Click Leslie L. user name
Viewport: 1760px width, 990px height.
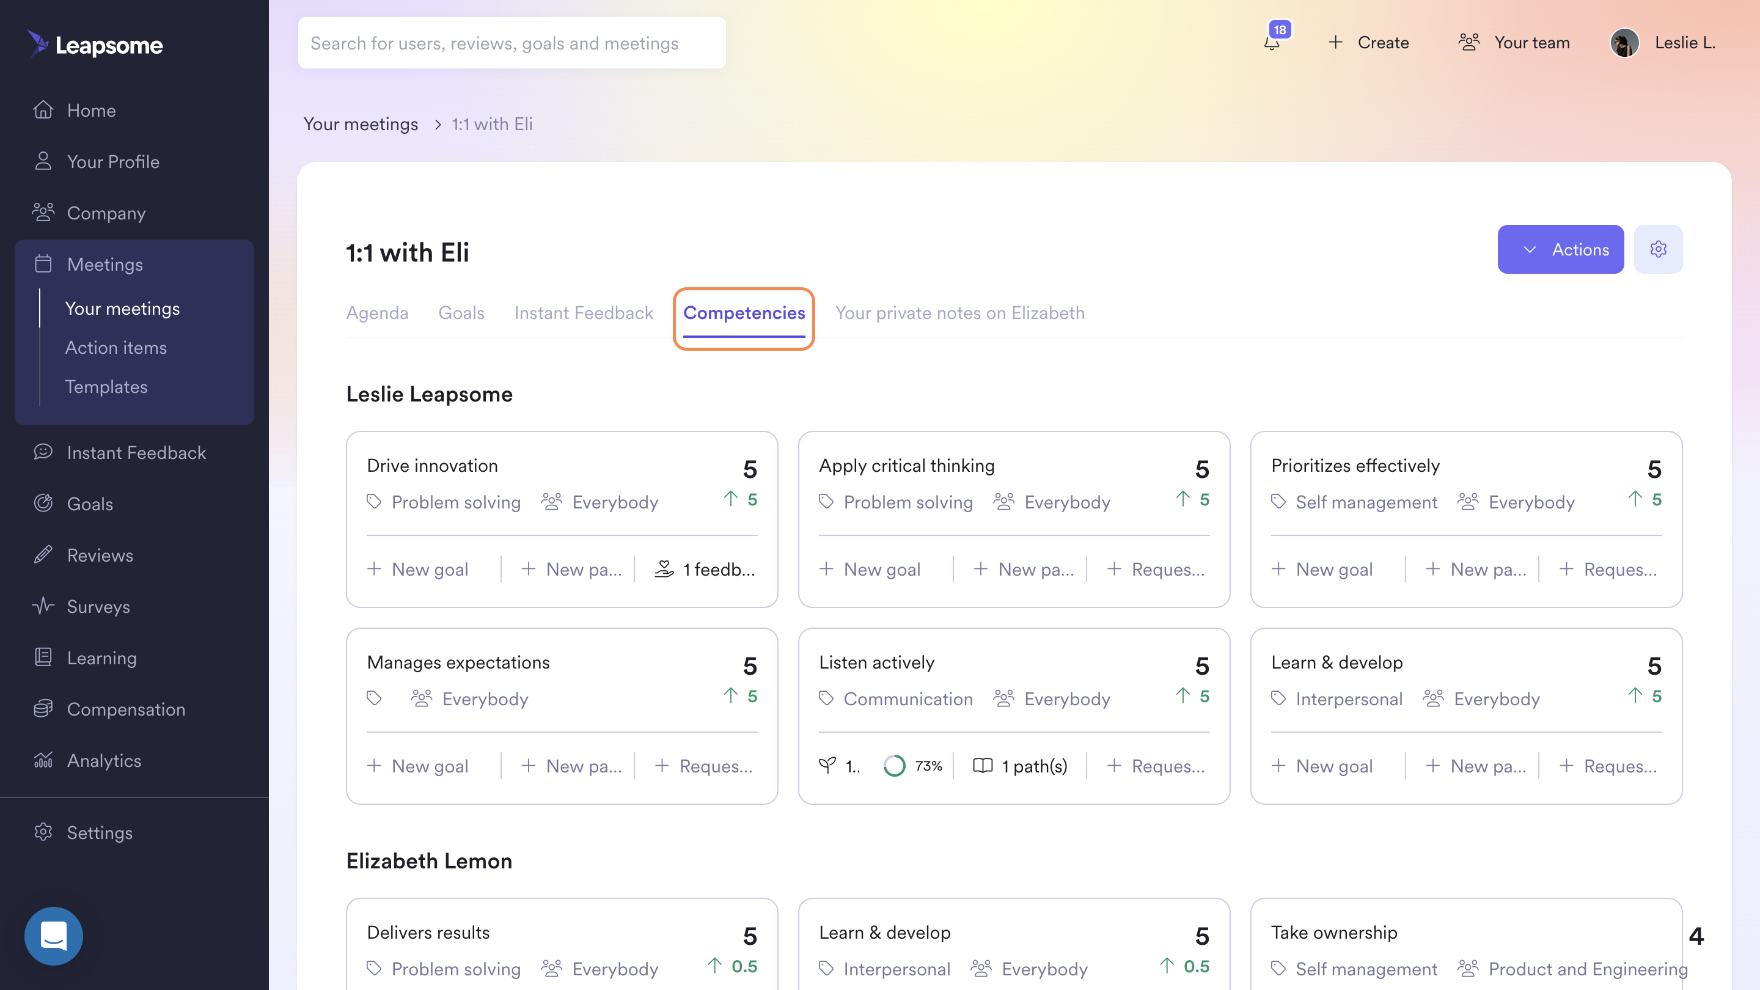coord(1685,42)
